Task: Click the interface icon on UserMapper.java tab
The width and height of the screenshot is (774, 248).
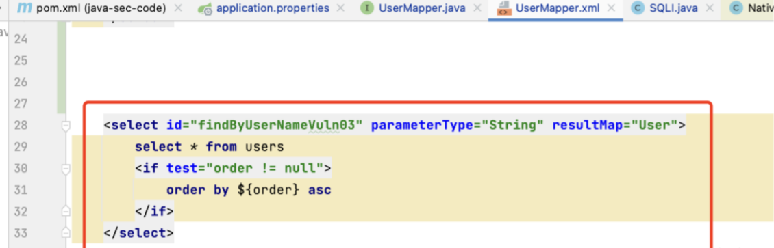Action: coord(366,8)
